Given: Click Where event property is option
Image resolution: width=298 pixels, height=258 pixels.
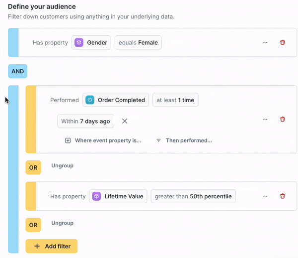Looking at the screenshot, I should pyautogui.click(x=103, y=140).
